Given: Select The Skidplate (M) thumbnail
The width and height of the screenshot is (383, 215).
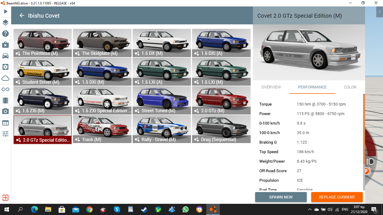Looking at the screenshot, I should coord(102,43).
